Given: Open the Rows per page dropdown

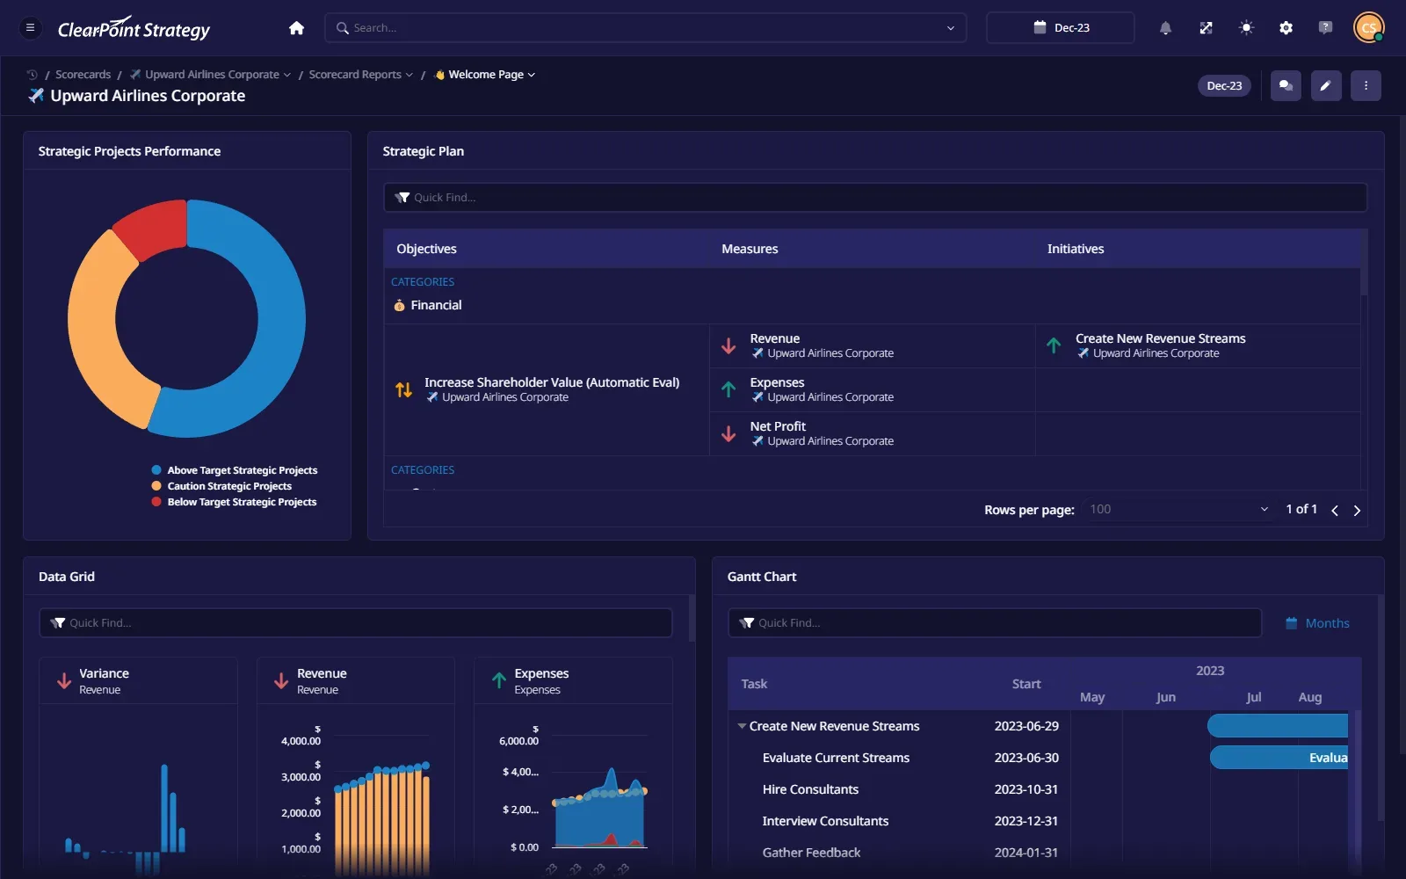Looking at the screenshot, I should (x=1178, y=510).
